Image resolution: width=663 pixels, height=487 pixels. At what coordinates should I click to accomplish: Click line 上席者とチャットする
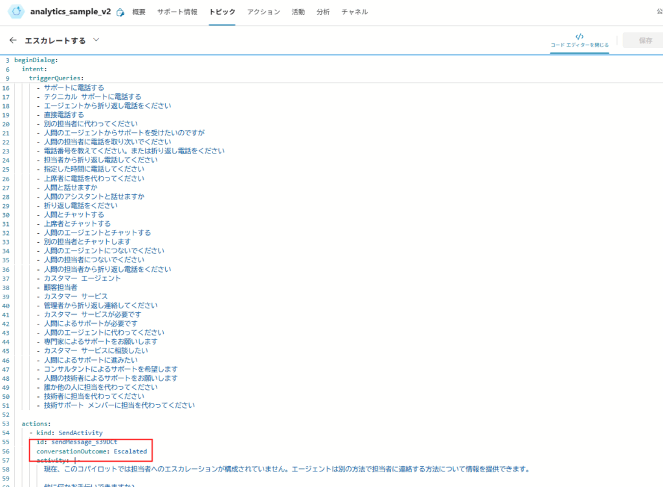[78, 223]
